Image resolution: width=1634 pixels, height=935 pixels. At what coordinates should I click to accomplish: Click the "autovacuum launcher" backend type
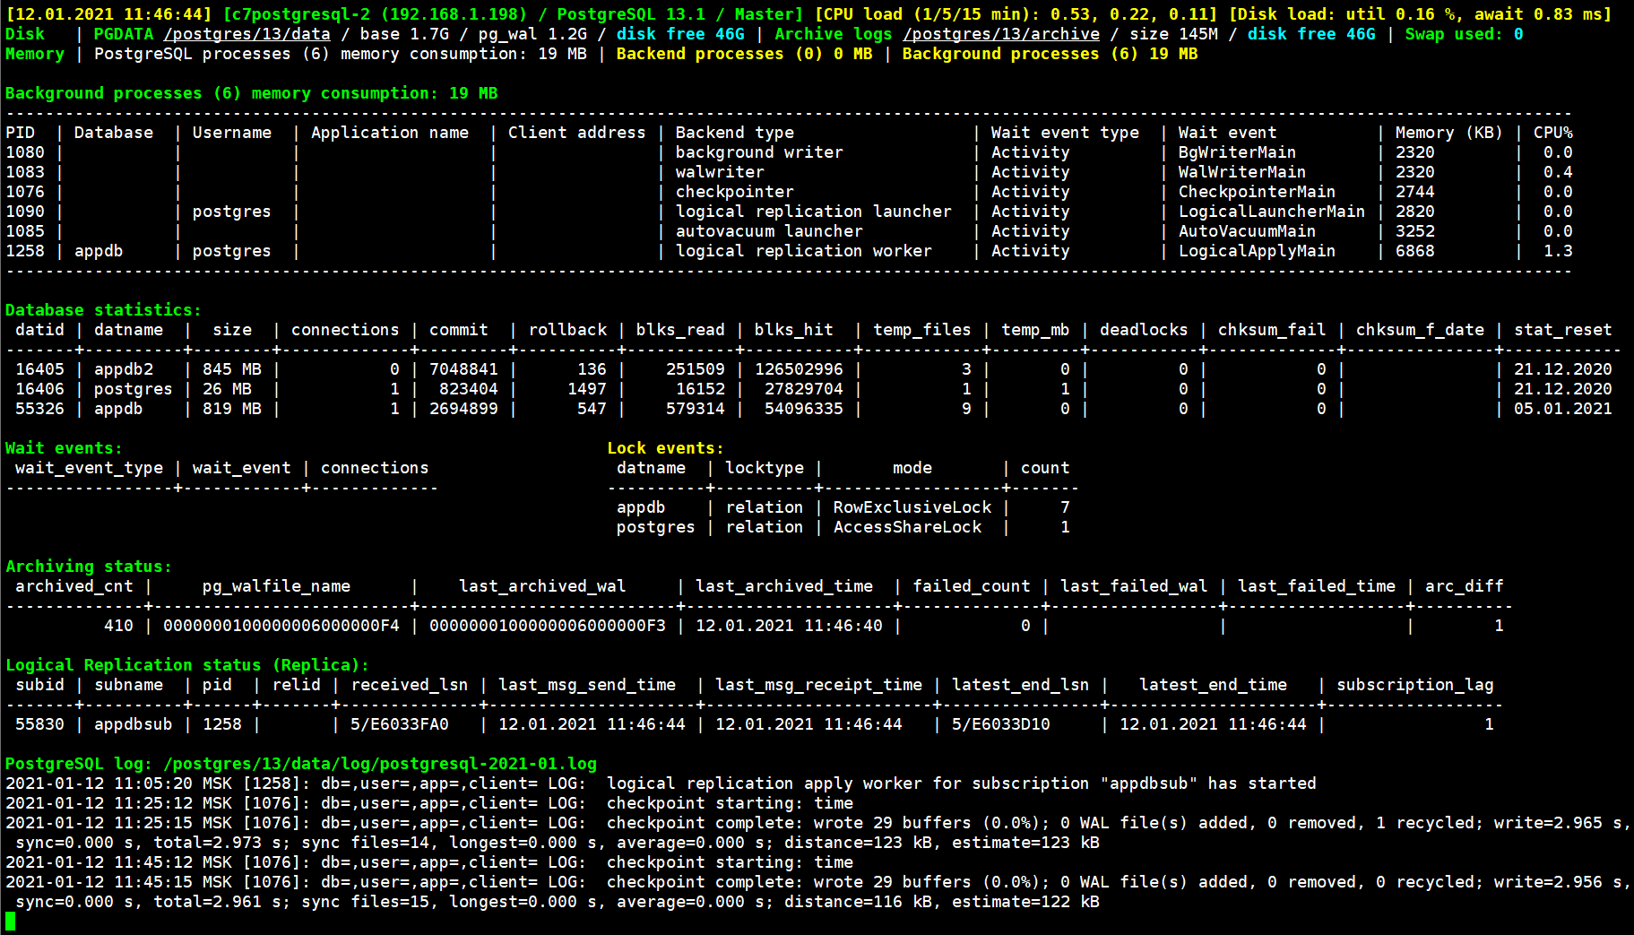pyautogui.click(x=769, y=231)
